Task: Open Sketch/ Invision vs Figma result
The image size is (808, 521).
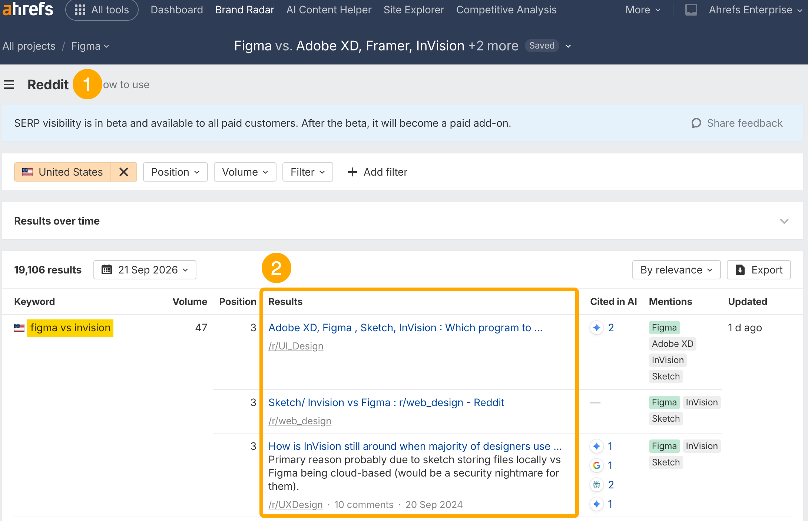Action: point(386,402)
